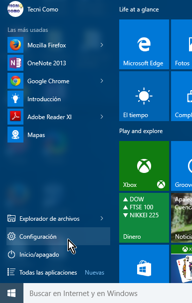The width and height of the screenshot is (192, 303).
Task: Click the Windows Start button
Action: 11,293
